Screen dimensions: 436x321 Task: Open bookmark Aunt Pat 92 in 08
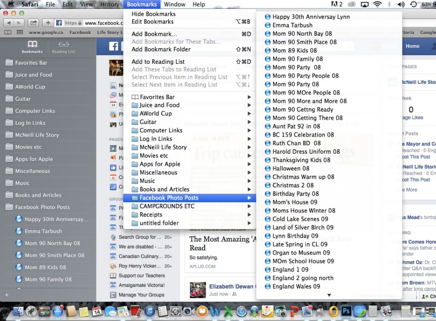pyautogui.click(x=329, y=126)
